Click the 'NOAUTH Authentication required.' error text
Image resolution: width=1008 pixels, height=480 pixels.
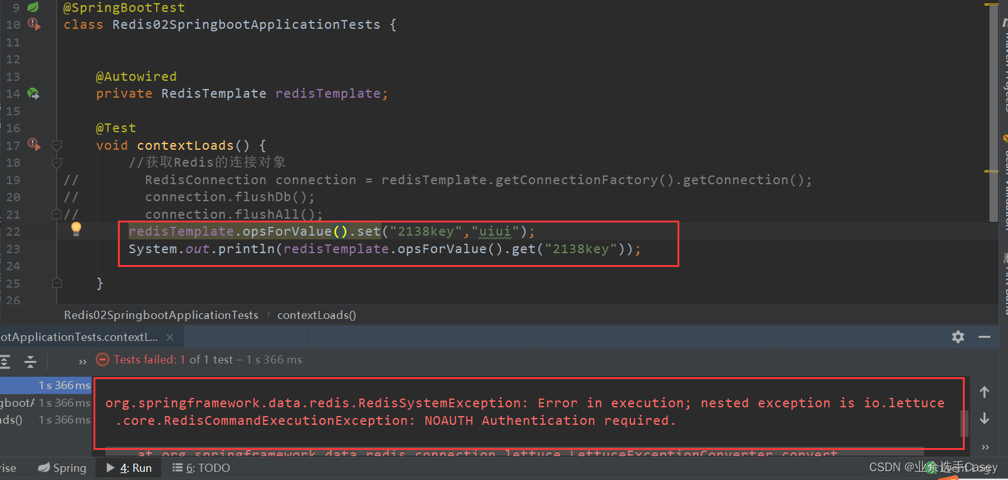pos(550,420)
